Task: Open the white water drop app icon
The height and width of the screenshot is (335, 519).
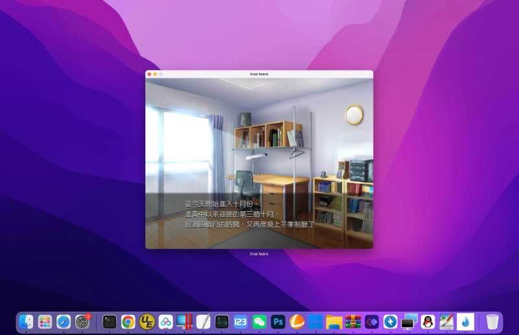Action: [x=465, y=322]
